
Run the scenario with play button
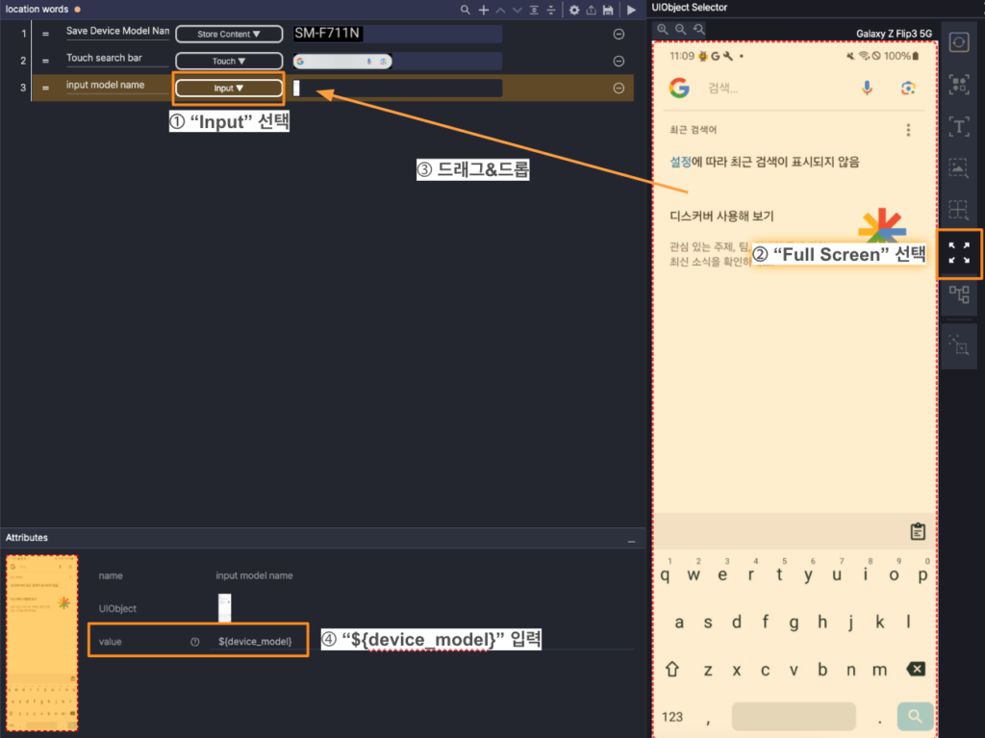coord(631,10)
